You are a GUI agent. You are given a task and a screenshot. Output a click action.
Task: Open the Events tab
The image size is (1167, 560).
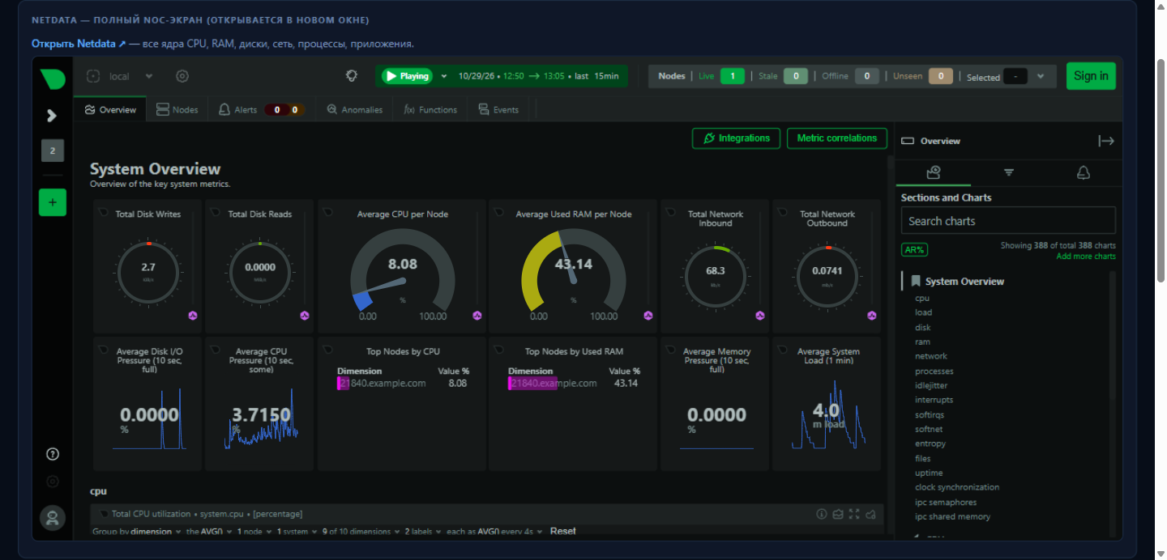tap(498, 109)
